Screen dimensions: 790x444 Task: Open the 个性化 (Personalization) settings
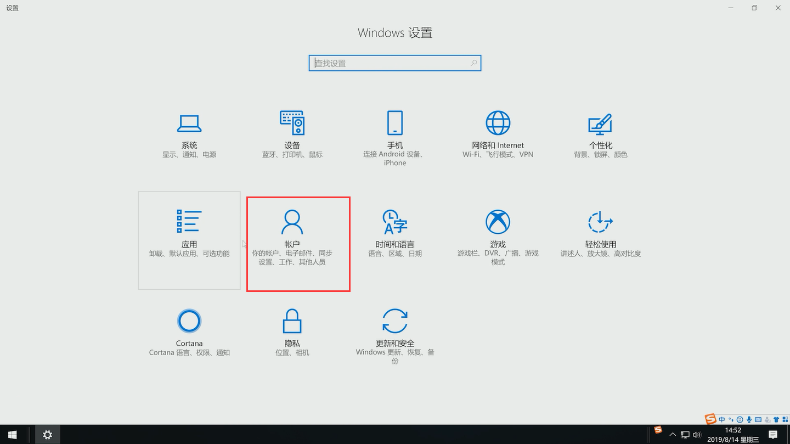(x=601, y=136)
